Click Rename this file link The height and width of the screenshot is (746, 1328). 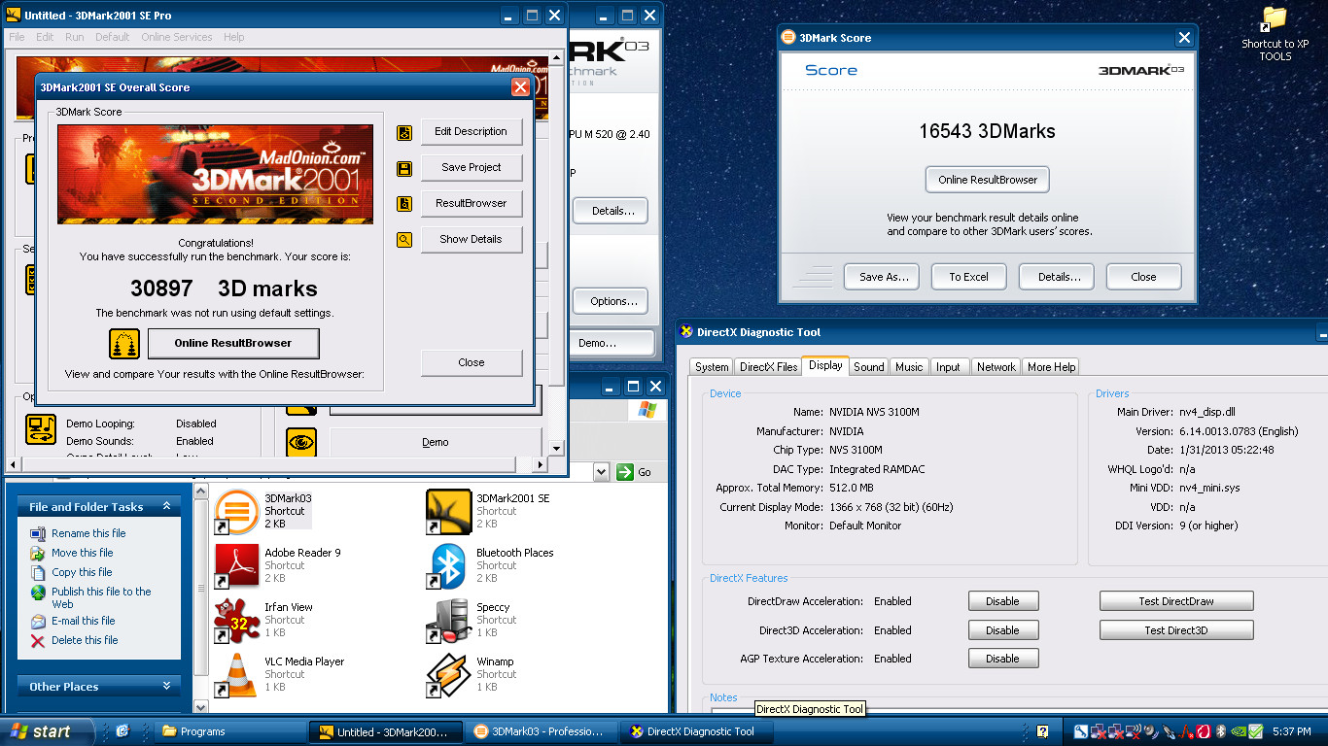pyautogui.click(x=88, y=533)
